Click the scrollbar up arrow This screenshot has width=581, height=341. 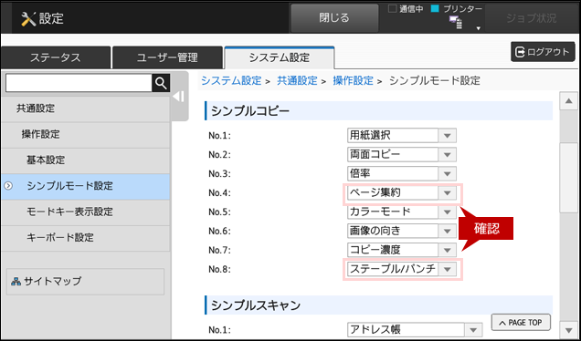point(569,100)
